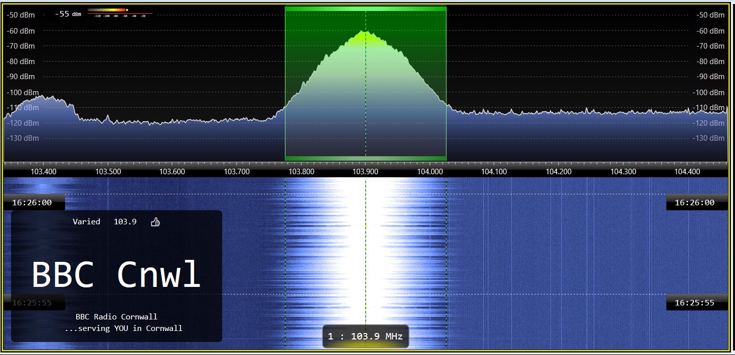Click the Varied genre label
The width and height of the screenshot is (735, 355).
click(x=86, y=221)
